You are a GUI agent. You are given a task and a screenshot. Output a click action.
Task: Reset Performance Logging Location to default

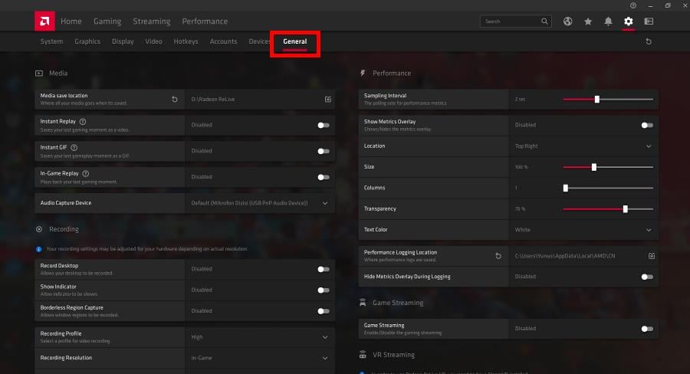pyautogui.click(x=498, y=255)
